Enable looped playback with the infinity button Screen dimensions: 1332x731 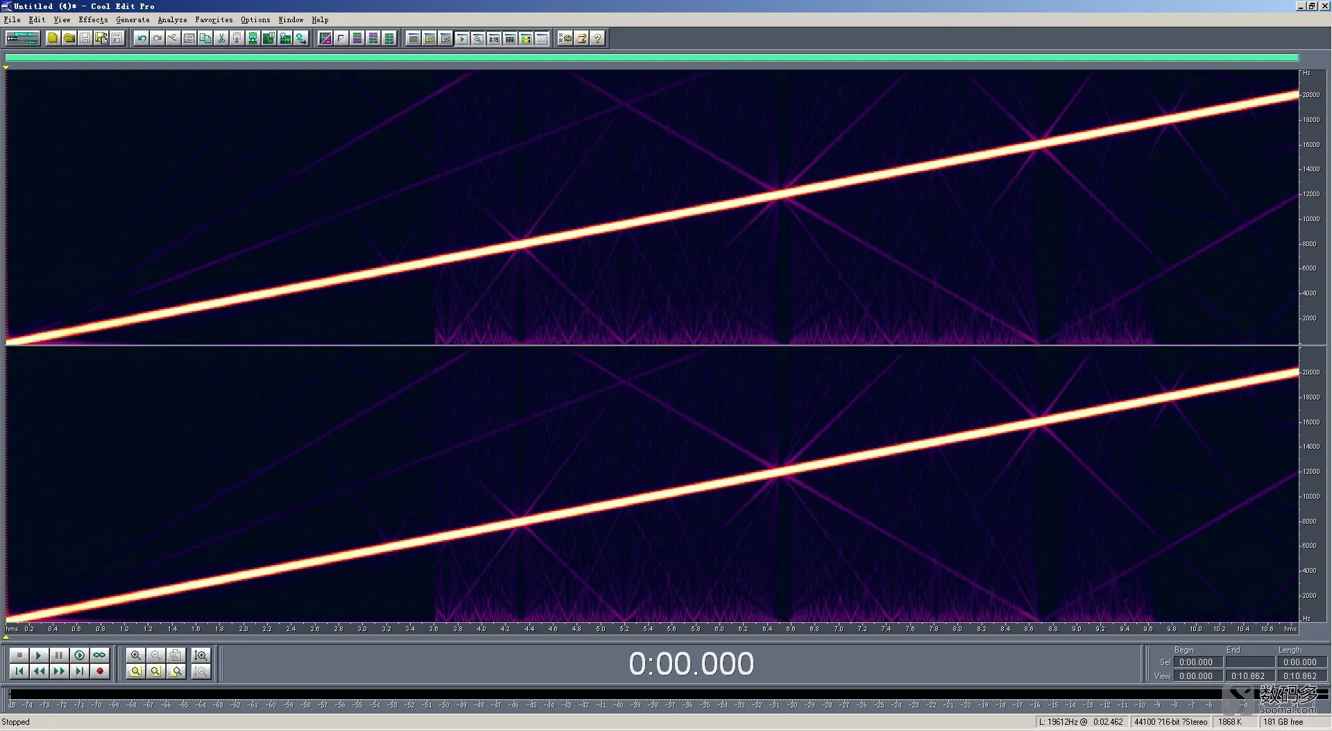(100, 655)
